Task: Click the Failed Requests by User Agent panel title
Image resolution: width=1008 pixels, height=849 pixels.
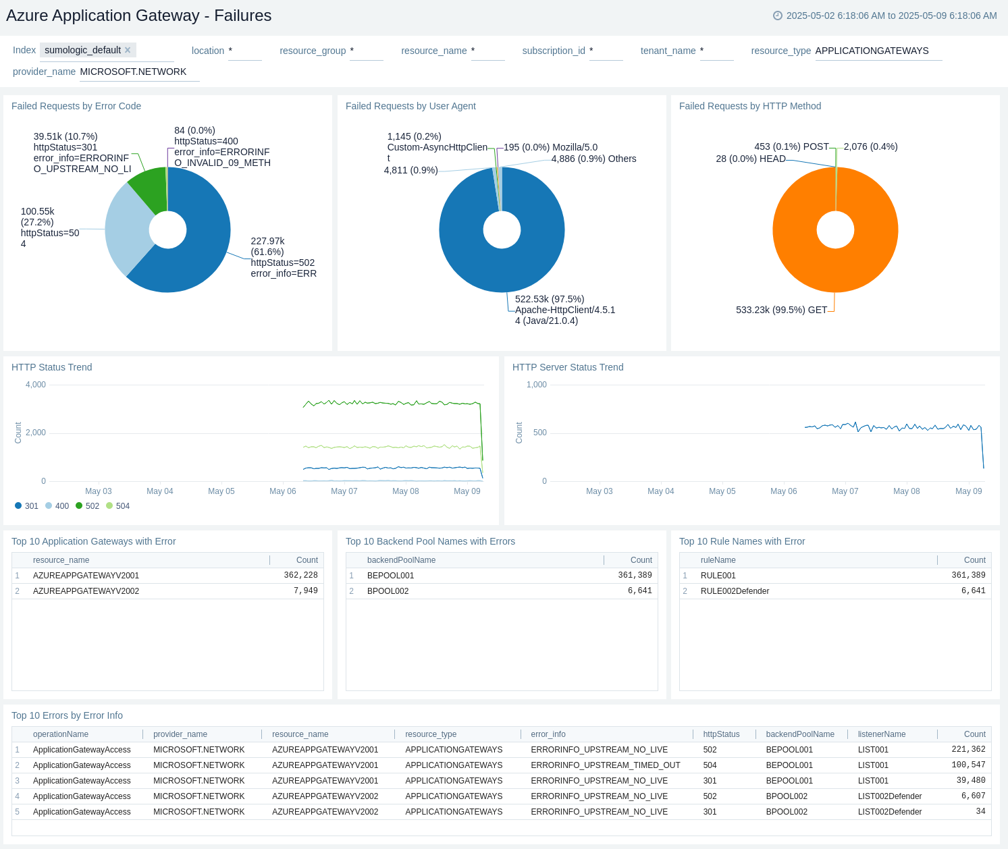Action: click(x=410, y=106)
